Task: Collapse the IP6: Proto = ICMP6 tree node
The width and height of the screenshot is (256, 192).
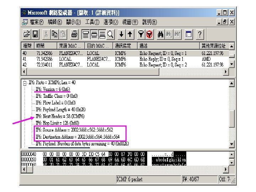Action: (25, 83)
